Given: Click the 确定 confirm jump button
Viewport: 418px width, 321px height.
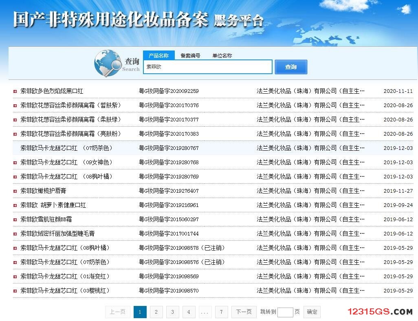Looking at the screenshot, I should click(312, 312).
